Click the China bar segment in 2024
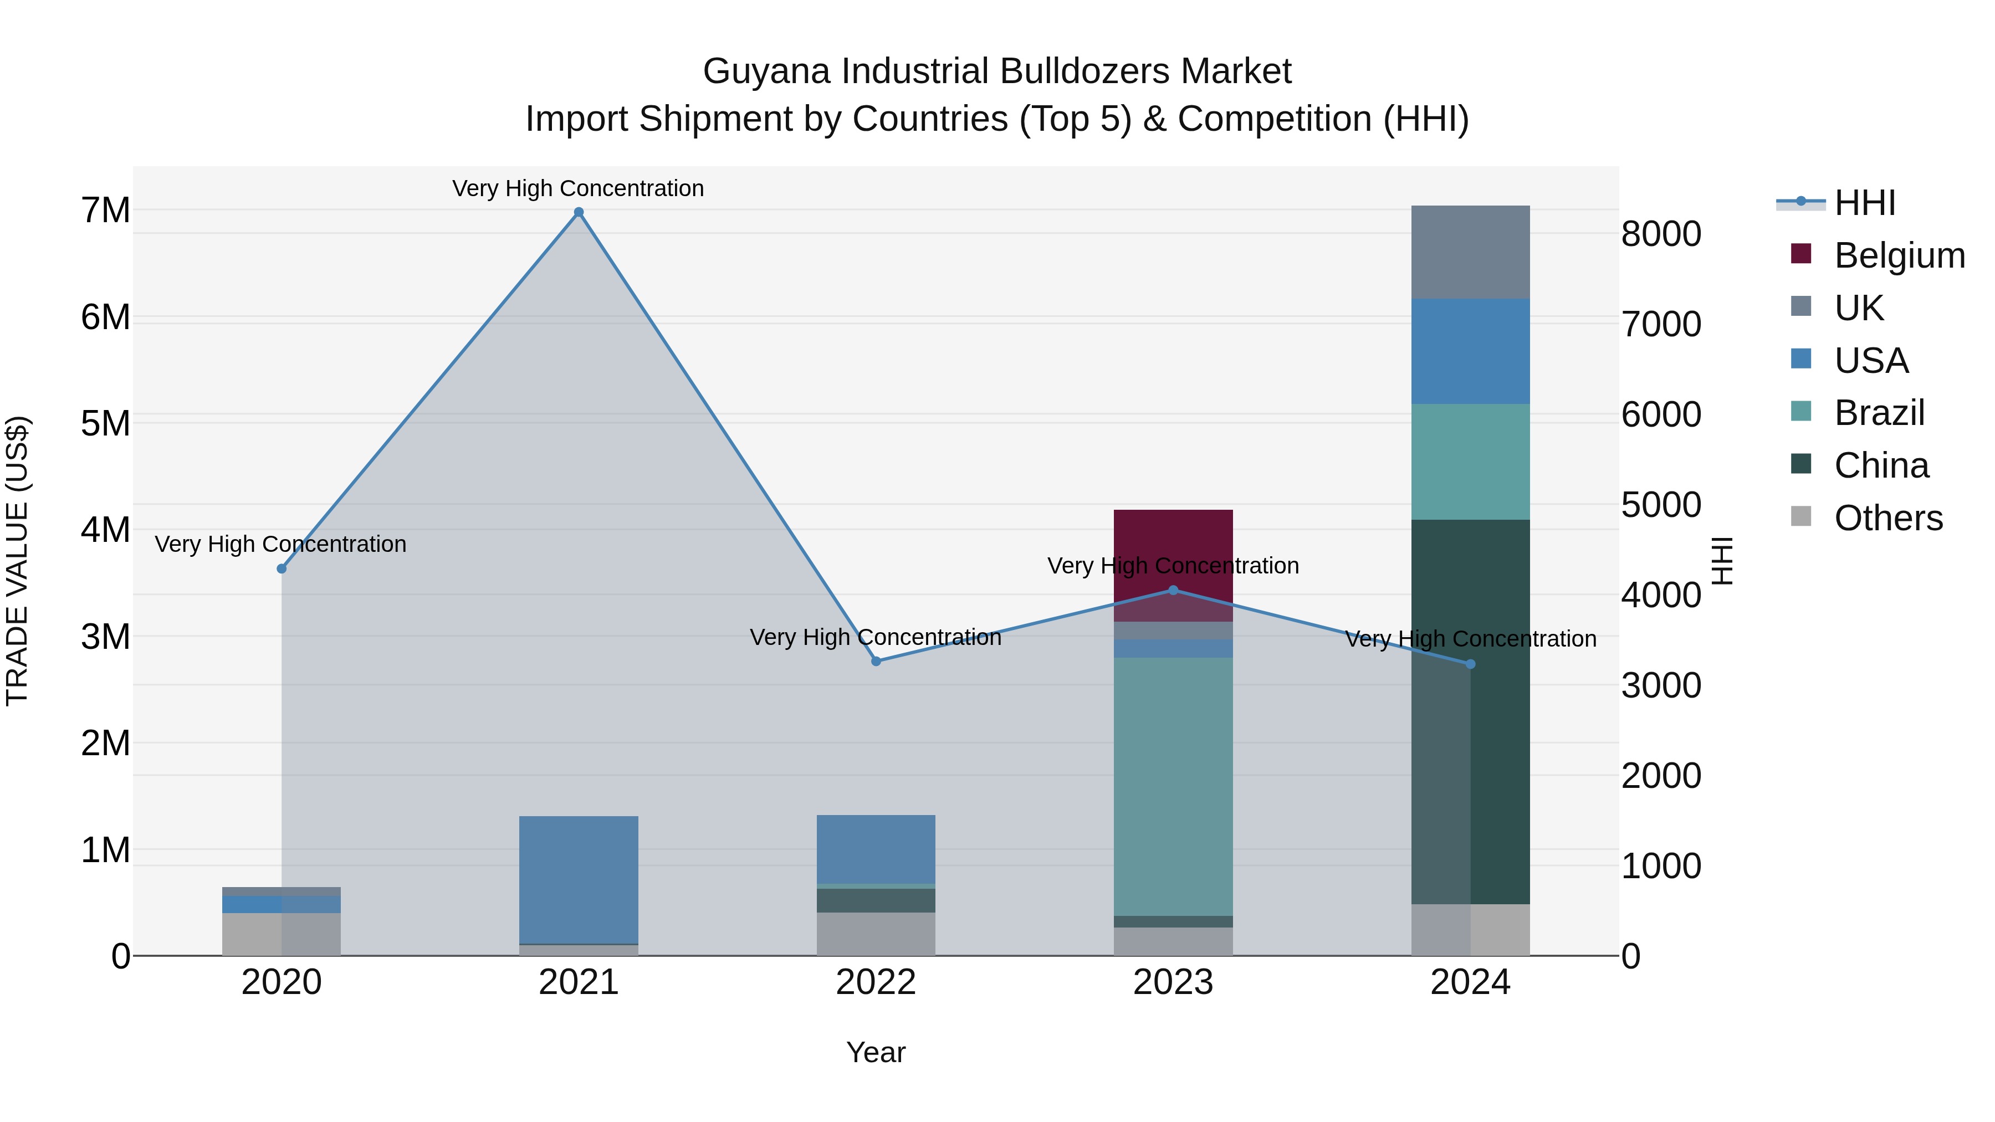 coord(1471,711)
